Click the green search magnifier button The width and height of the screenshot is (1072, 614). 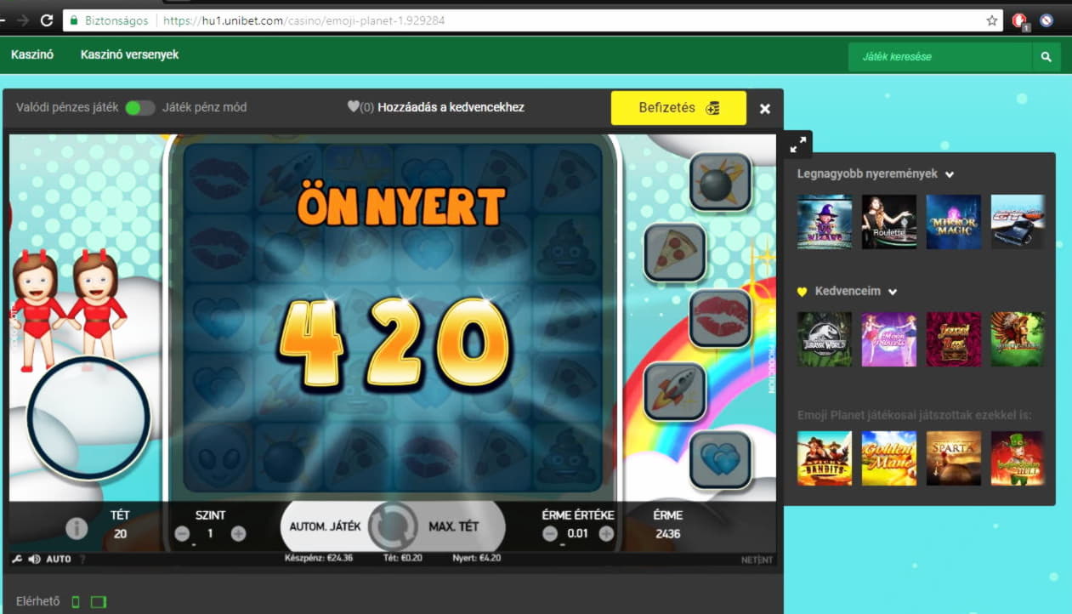pos(1046,57)
